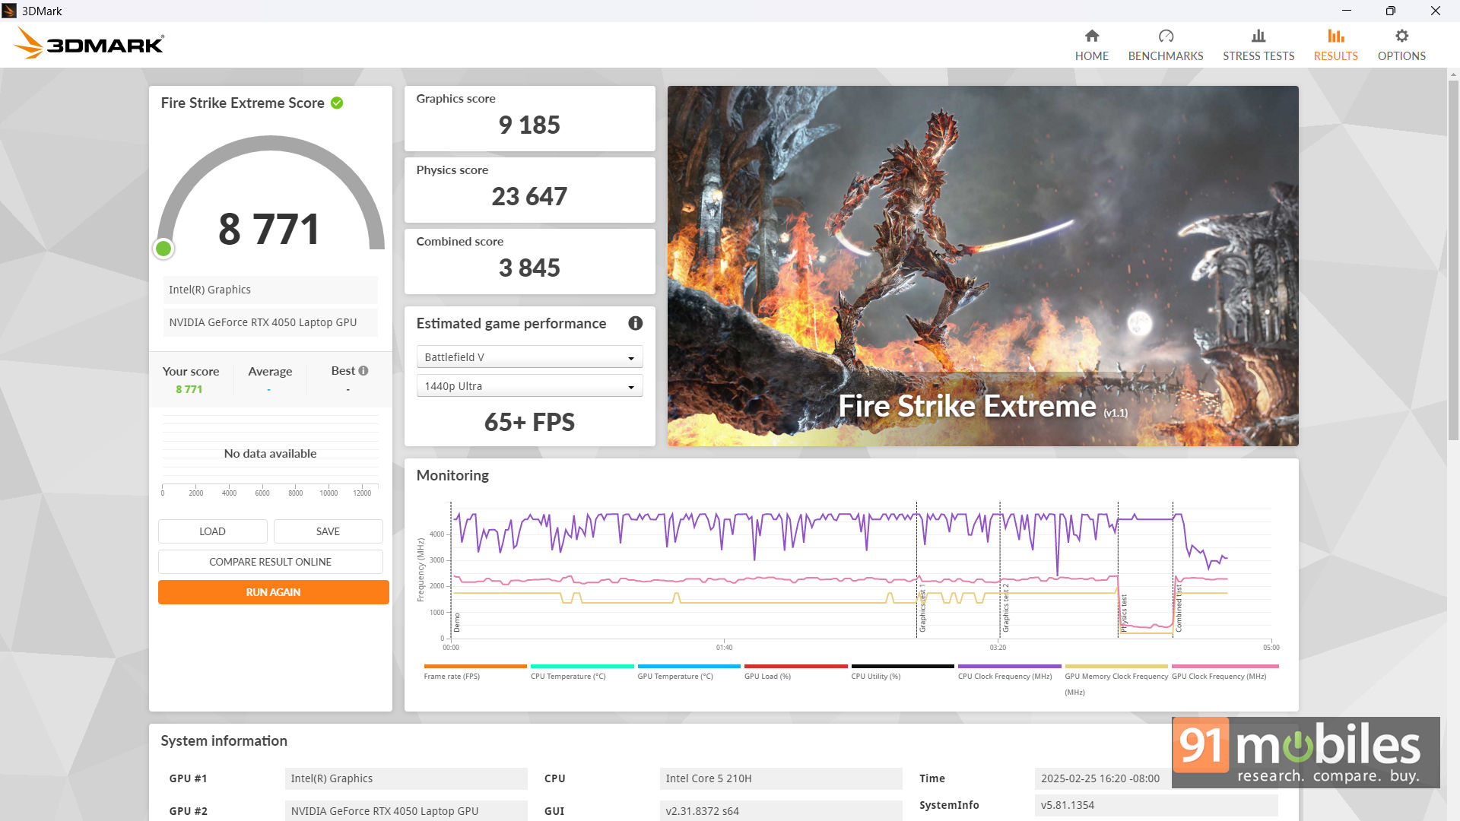Image resolution: width=1460 pixels, height=821 pixels.
Task: Toggle CPU Clock Frequency legend item
Action: click(1009, 672)
